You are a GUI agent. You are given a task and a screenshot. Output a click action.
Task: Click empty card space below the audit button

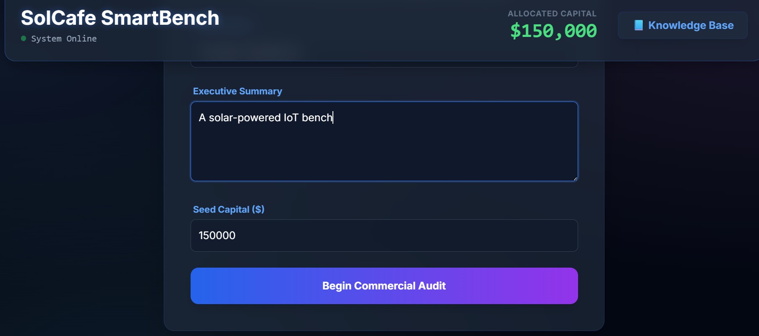[x=384, y=318]
